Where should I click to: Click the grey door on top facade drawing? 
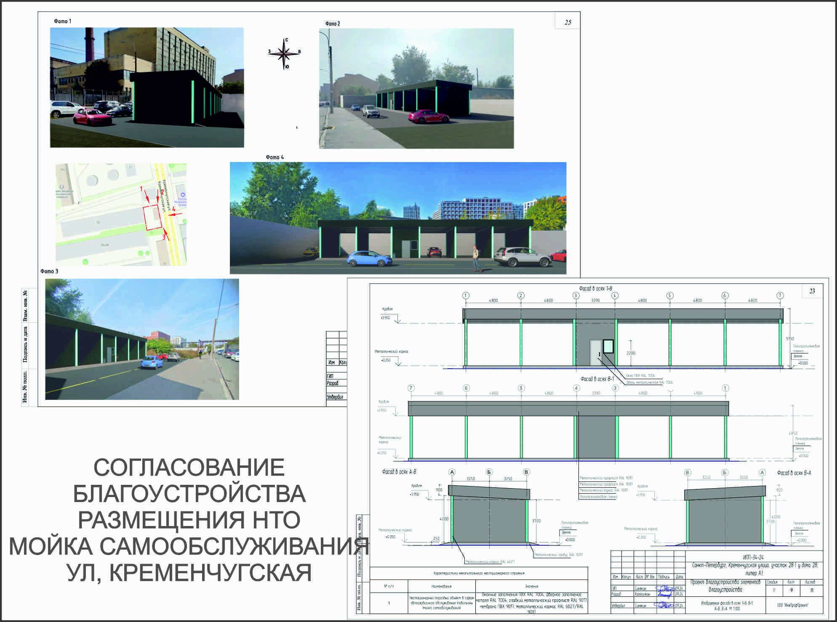[595, 352]
